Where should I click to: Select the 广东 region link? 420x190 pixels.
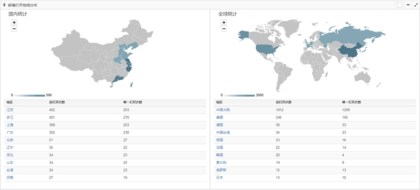click(10, 132)
